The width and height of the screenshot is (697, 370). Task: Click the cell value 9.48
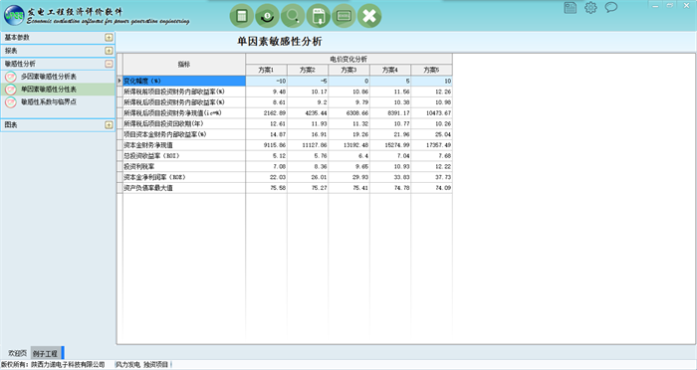coord(266,92)
